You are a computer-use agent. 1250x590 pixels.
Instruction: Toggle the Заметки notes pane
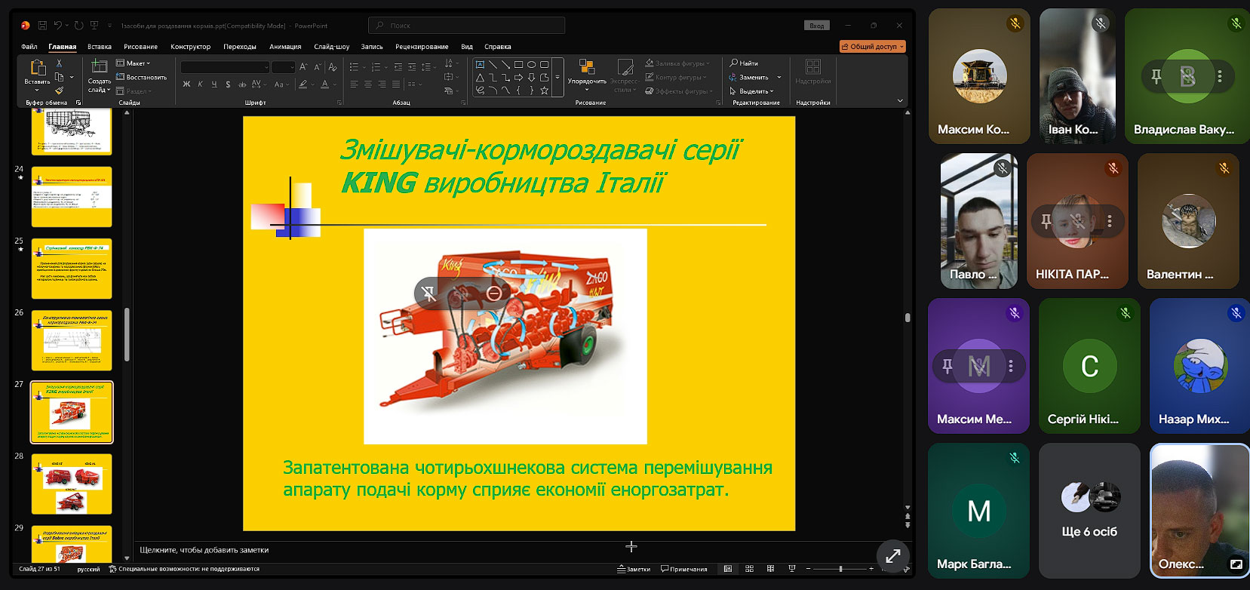coord(634,569)
